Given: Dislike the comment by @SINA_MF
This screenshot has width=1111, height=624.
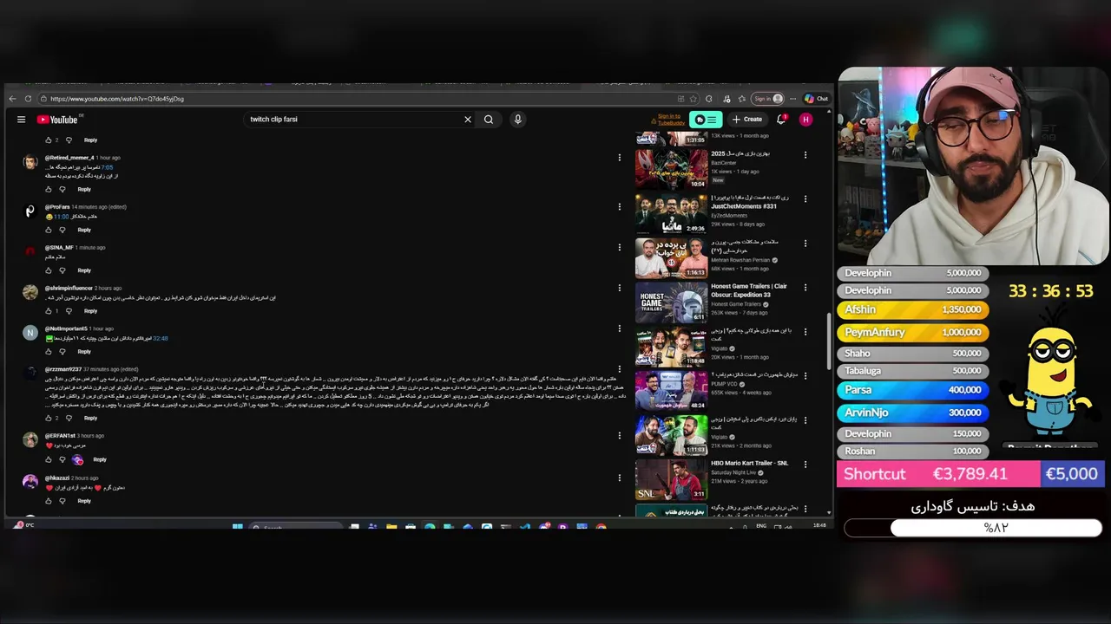Looking at the screenshot, I should point(62,270).
